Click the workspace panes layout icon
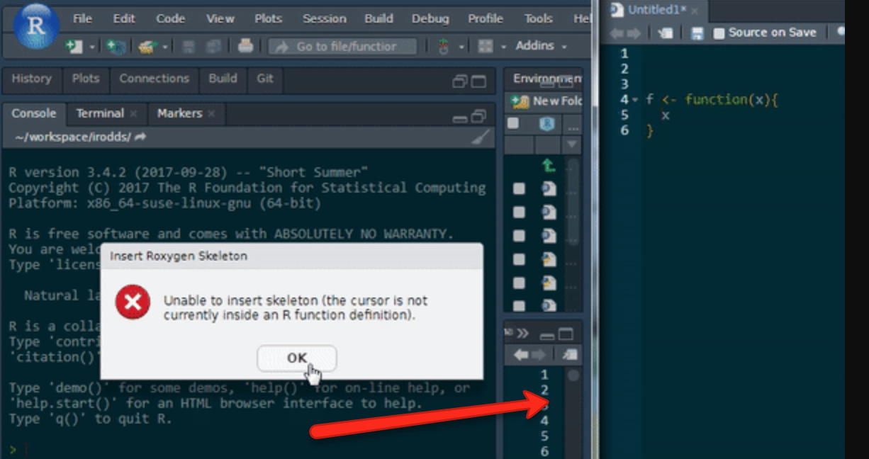This screenshot has height=459, width=869. [x=486, y=45]
